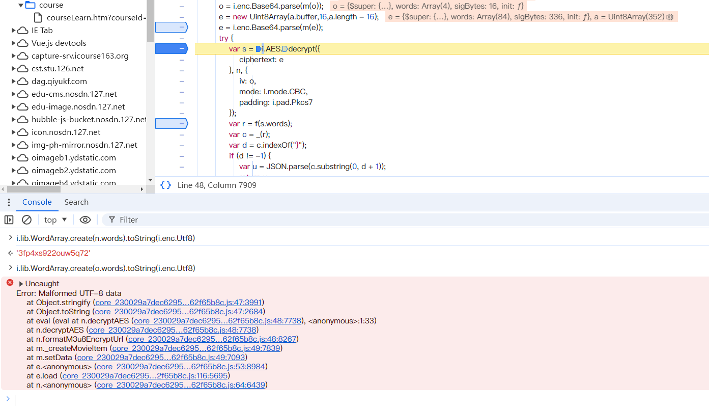Click the inline breakpoint marker before i.AES
709x411 pixels.
tap(259, 49)
